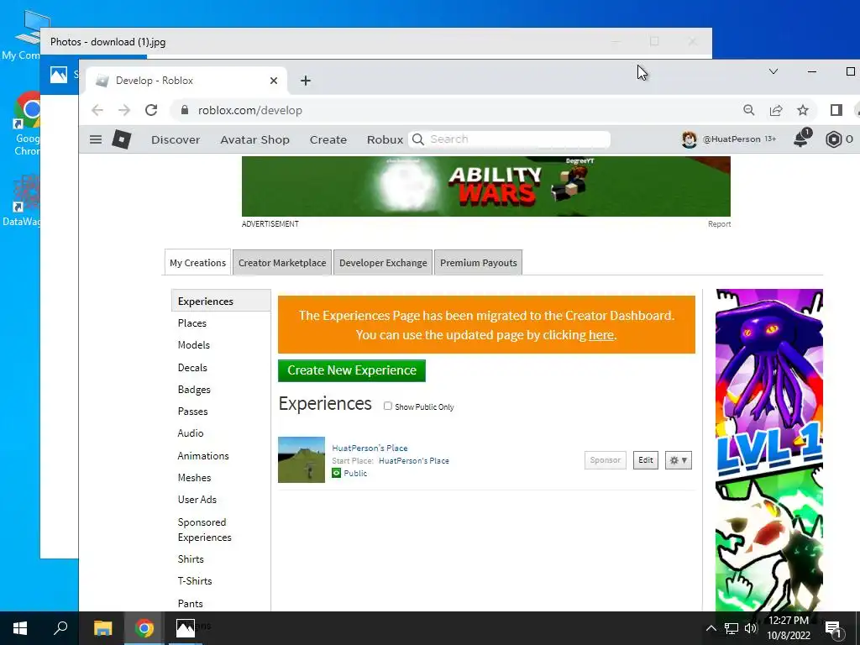Open File Explorer from taskbar

(x=102, y=628)
